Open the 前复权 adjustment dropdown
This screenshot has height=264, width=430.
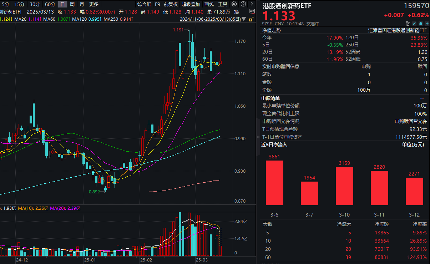(171, 4)
